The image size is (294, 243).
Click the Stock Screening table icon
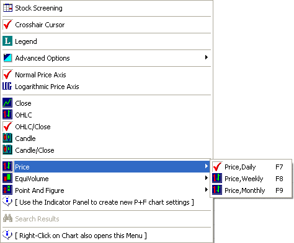click(7, 8)
